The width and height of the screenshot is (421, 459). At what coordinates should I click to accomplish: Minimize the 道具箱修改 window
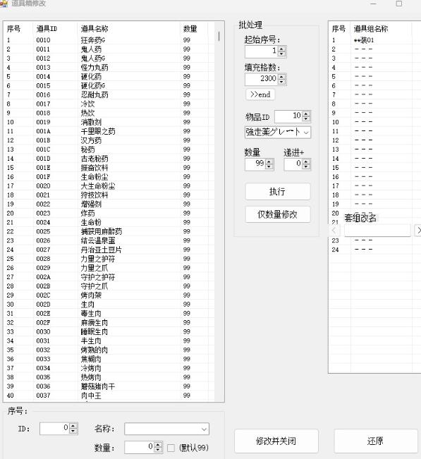pos(373,4)
